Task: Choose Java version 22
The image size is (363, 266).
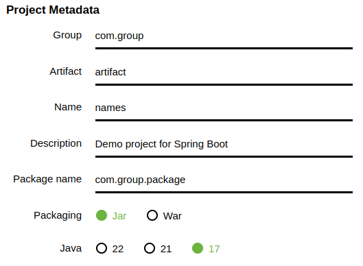Action: click(102, 248)
